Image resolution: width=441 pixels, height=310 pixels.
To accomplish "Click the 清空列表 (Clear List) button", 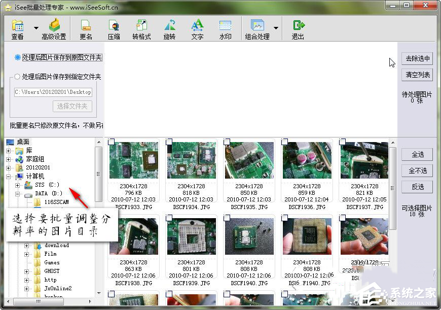I will 417,75.
